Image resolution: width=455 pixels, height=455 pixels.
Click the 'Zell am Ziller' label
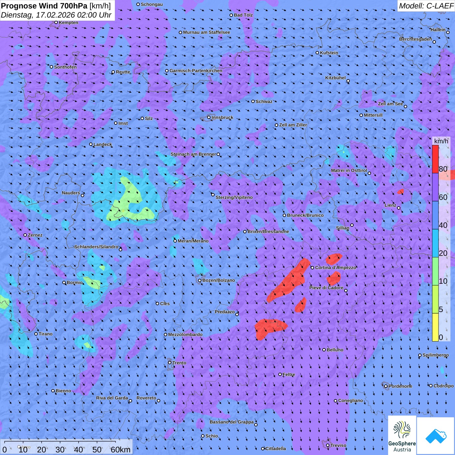(293, 125)
